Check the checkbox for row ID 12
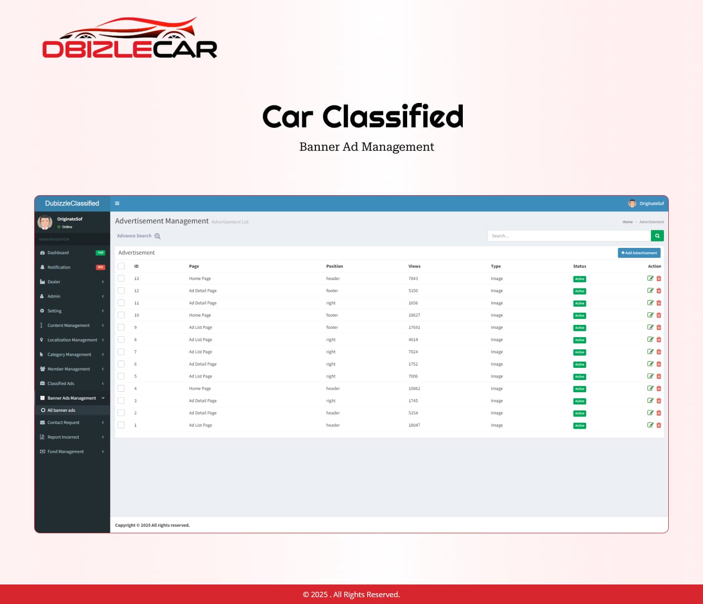The image size is (703, 604). 121,290
